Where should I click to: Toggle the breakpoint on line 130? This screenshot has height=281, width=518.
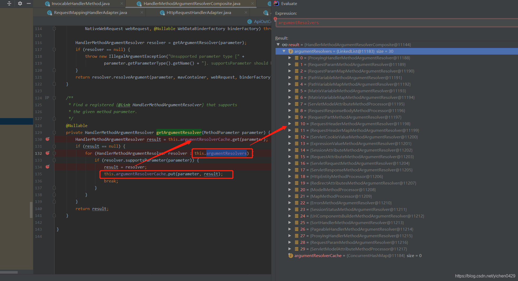pos(48,139)
